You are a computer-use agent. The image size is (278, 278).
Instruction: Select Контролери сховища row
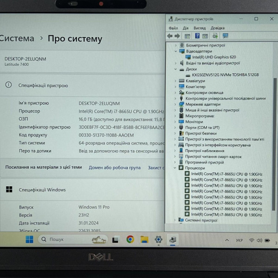pos(204,93)
